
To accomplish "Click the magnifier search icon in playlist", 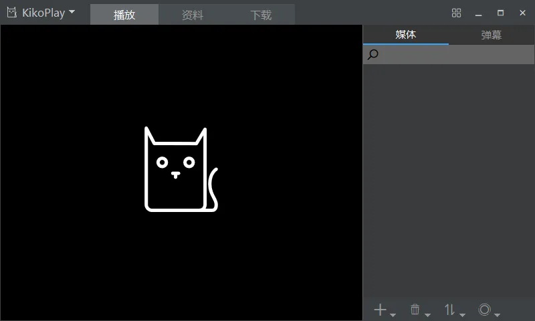I will (x=373, y=55).
